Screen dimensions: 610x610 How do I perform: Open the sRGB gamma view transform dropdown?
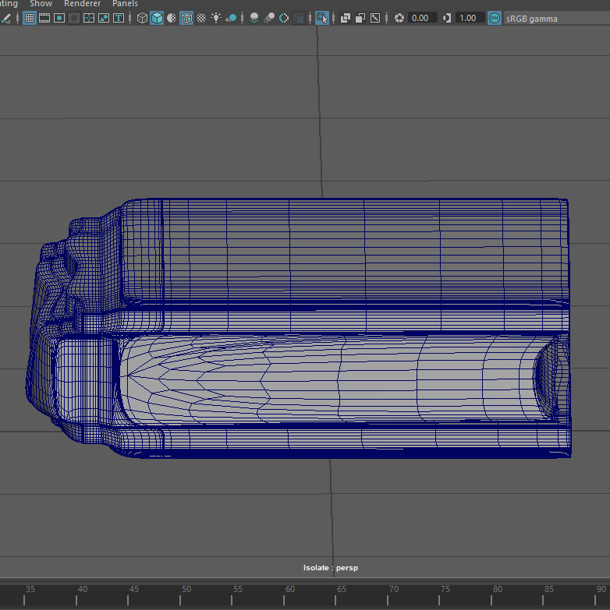[532, 18]
